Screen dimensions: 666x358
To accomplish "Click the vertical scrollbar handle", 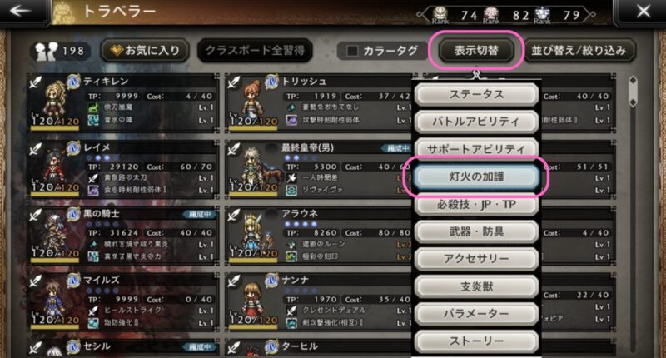I will pyautogui.click(x=633, y=92).
